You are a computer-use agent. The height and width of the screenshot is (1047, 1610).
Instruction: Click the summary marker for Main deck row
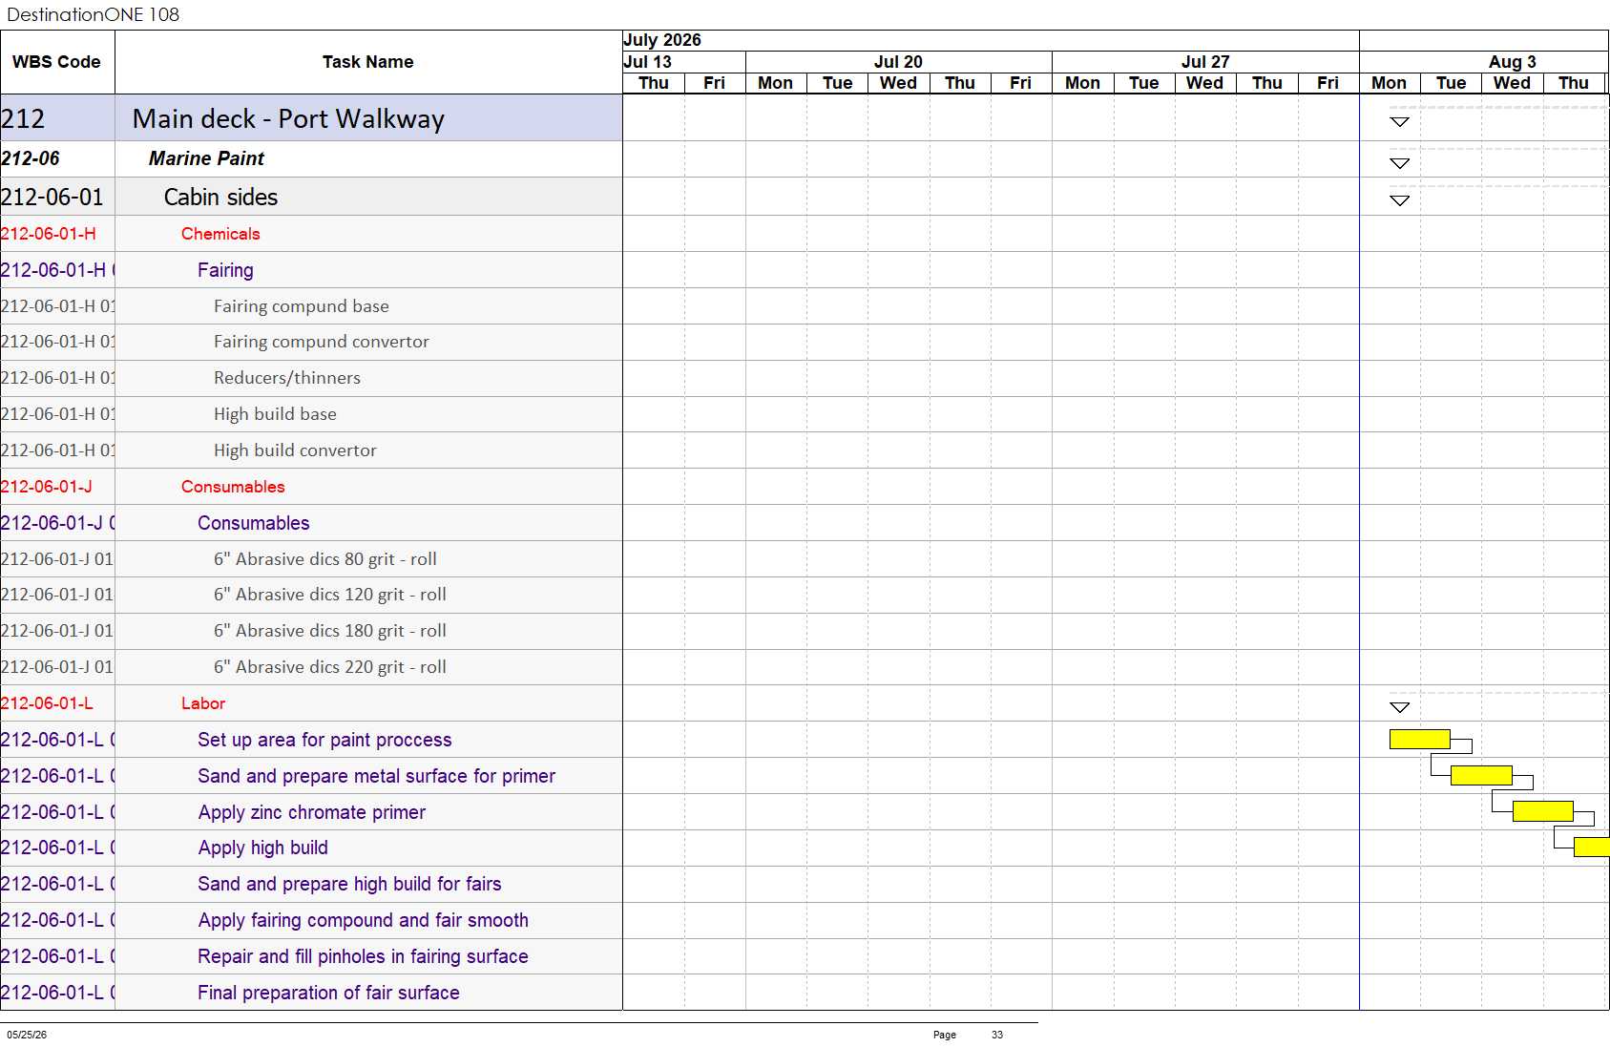1399,122
